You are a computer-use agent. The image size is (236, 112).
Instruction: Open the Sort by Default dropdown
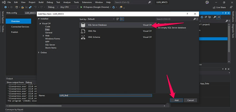click(101, 19)
